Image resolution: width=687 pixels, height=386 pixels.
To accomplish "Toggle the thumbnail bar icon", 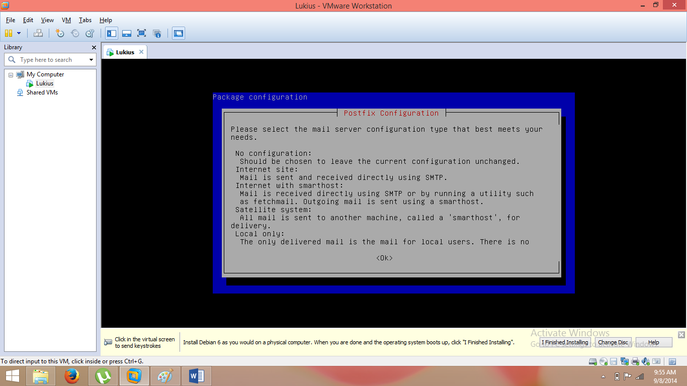I will [x=127, y=33].
